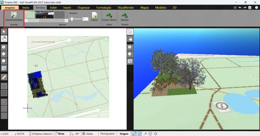Image resolution: width=260 pixels, height=136 pixels.
Task: Pick the arrow pointer in the 3D view
Action: (130, 31)
